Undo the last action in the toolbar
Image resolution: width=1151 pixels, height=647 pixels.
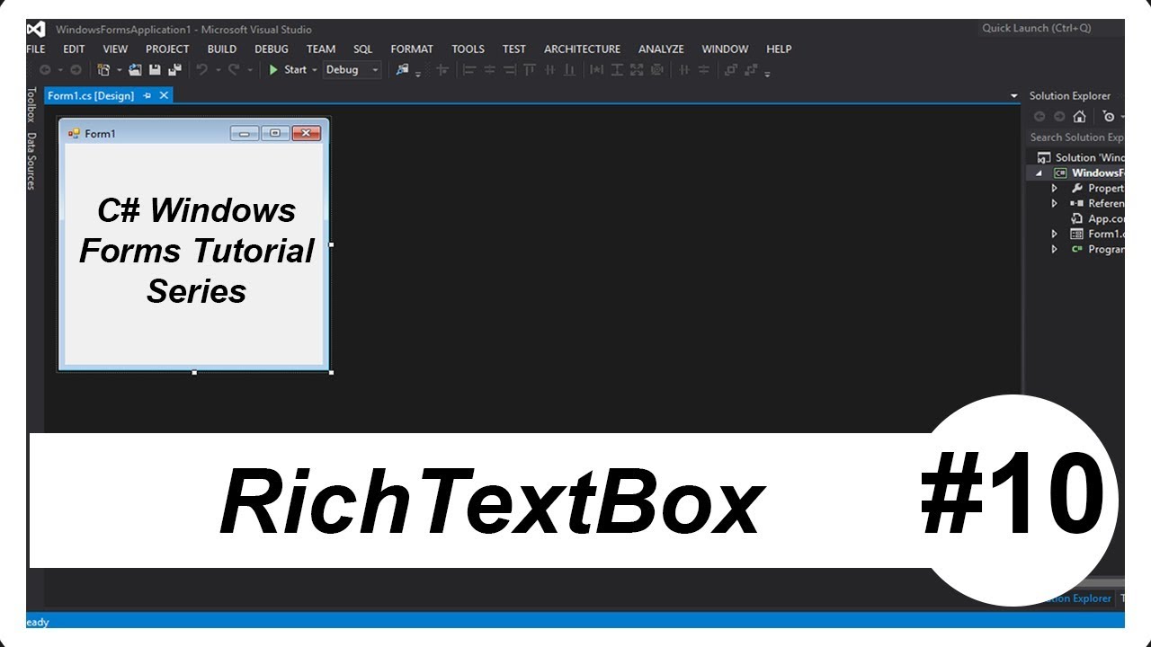pyautogui.click(x=202, y=70)
